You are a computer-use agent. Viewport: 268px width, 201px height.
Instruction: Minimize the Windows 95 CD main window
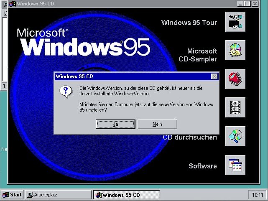coord(240,4)
